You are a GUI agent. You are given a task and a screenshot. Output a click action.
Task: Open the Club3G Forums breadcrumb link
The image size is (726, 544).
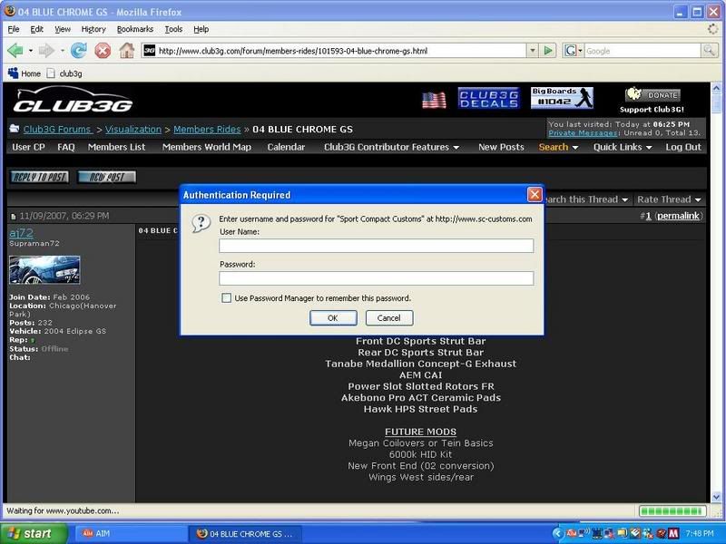point(58,130)
